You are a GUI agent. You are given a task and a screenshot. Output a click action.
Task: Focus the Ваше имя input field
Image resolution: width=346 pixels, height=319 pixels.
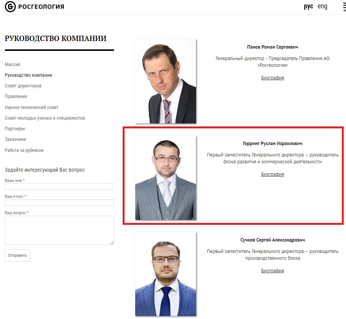pyautogui.click(x=59, y=186)
